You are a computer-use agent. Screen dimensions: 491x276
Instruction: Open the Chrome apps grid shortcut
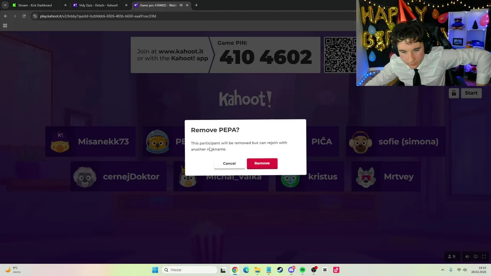[5, 26]
